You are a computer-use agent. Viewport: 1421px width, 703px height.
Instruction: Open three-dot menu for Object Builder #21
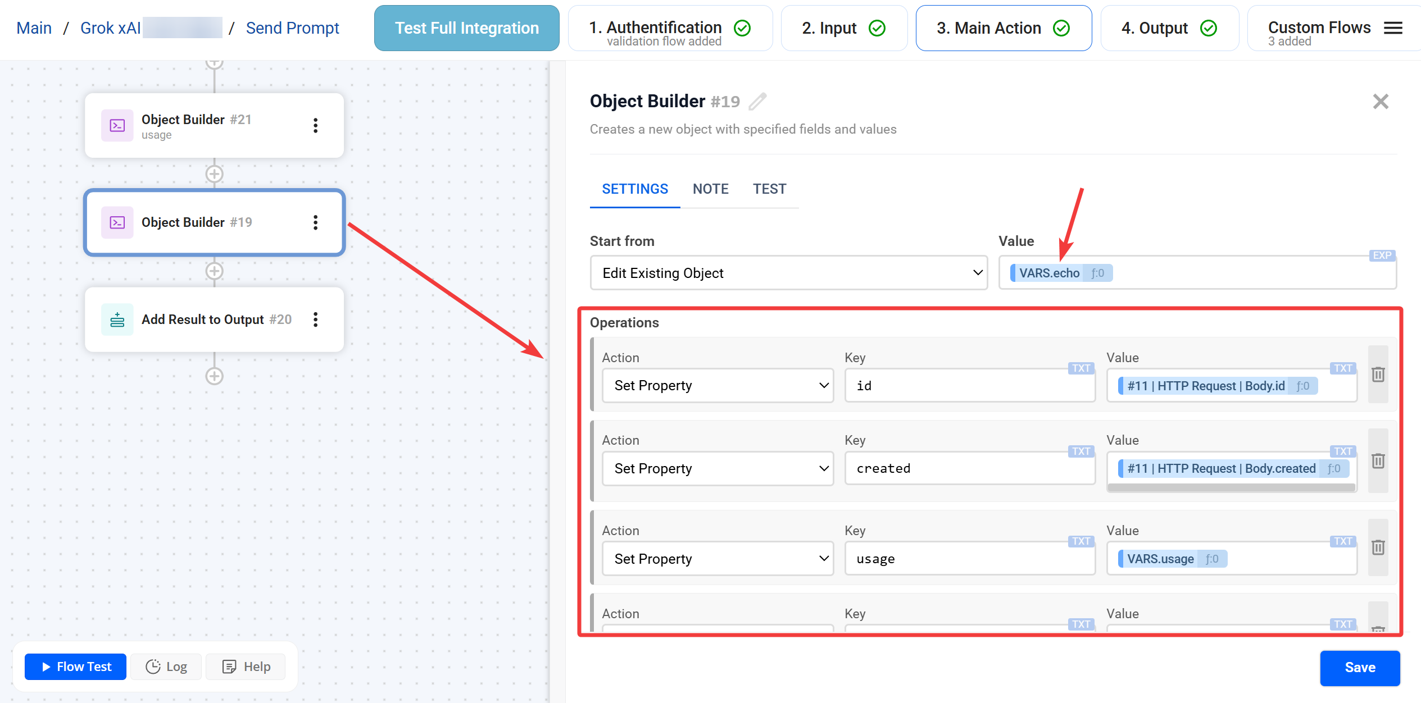coord(316,125)
